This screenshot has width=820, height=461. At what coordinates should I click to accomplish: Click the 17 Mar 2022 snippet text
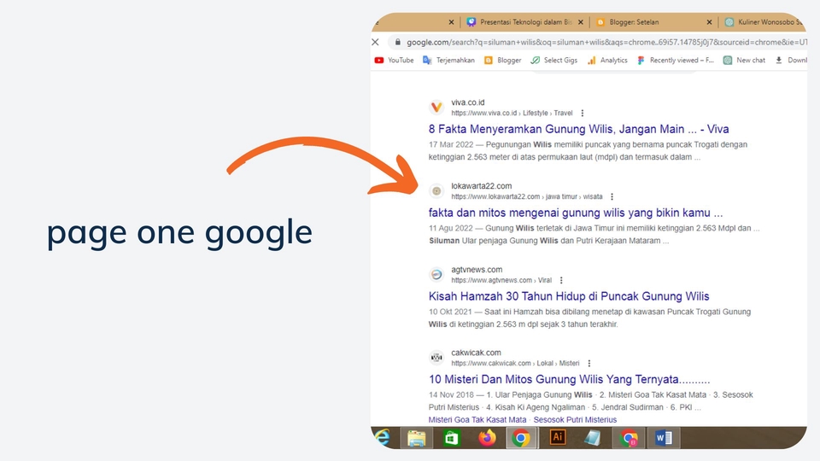click(588, 150)
